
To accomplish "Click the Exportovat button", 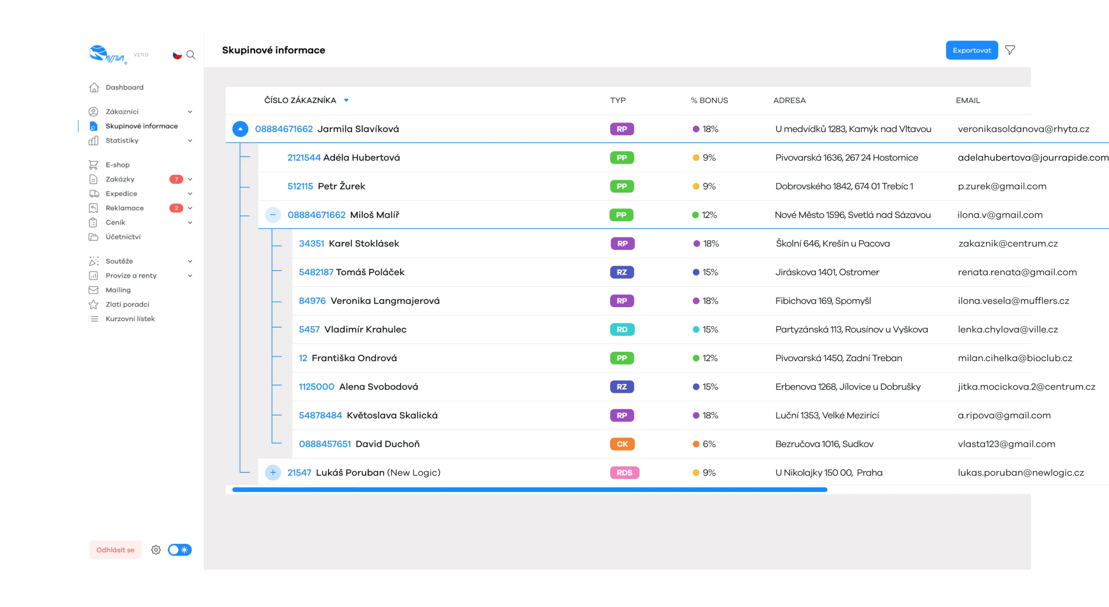I will point(972,50).
